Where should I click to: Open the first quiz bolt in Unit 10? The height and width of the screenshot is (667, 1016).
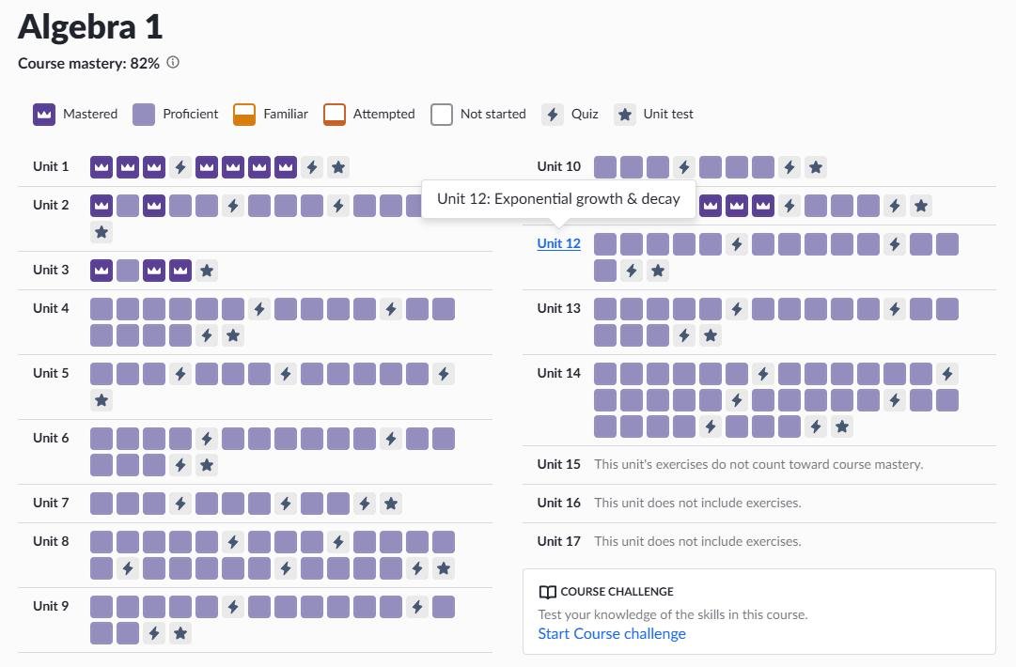click(684, 167)
